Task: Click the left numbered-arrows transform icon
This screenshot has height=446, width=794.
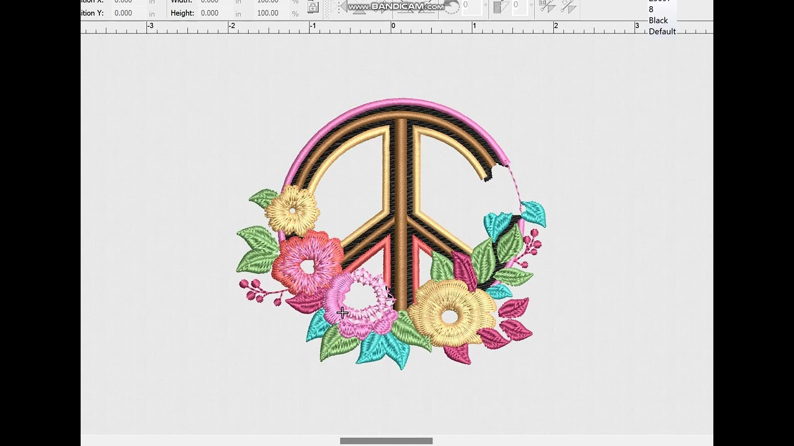Action: coord(546,7)
